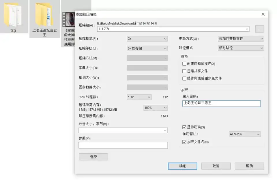Open the 分卷大小 combo box
Screen dimensions: 277x183
click(123, 131)
